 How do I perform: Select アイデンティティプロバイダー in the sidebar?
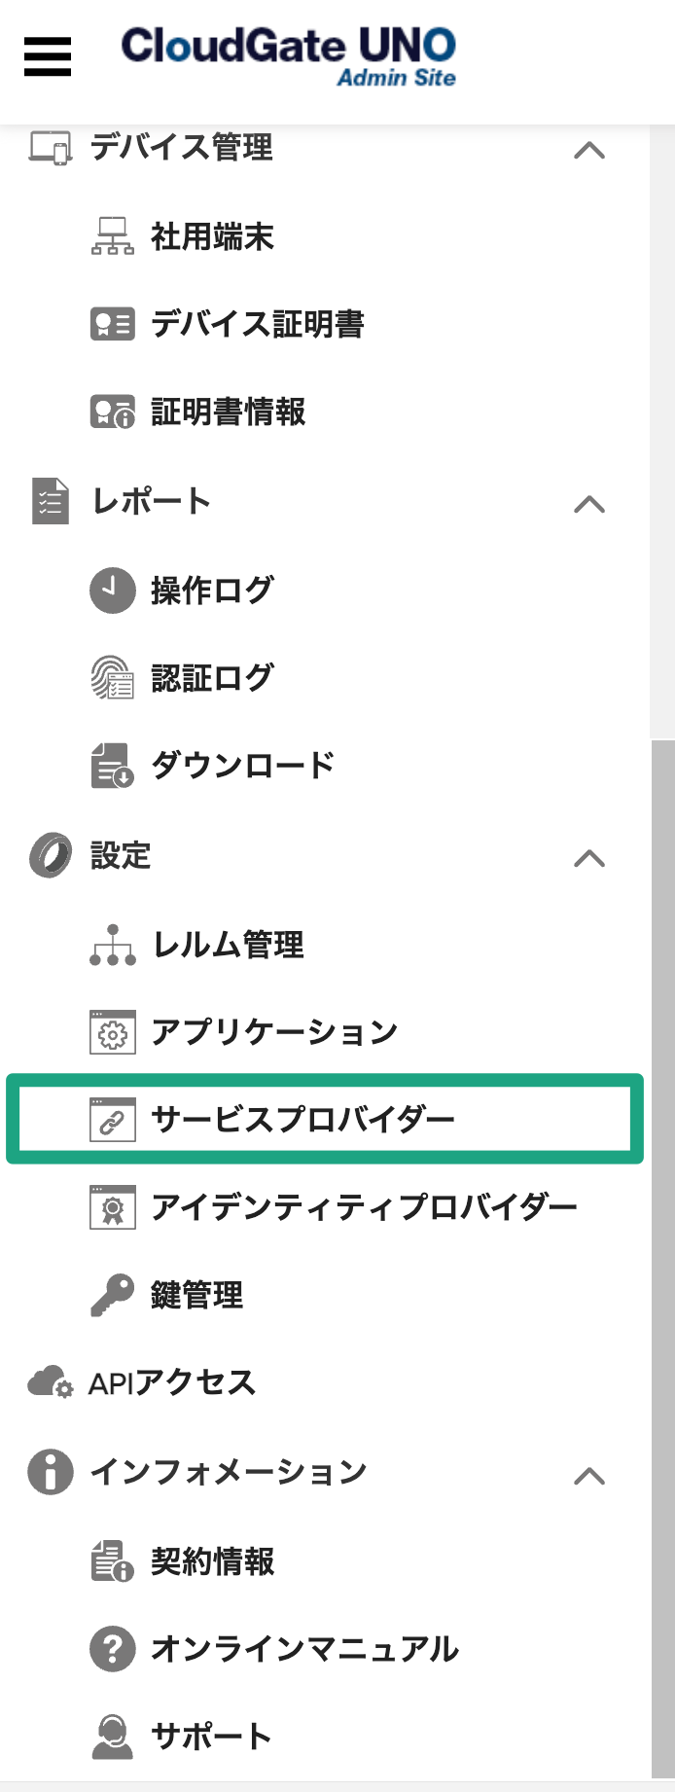[364, 1207]
